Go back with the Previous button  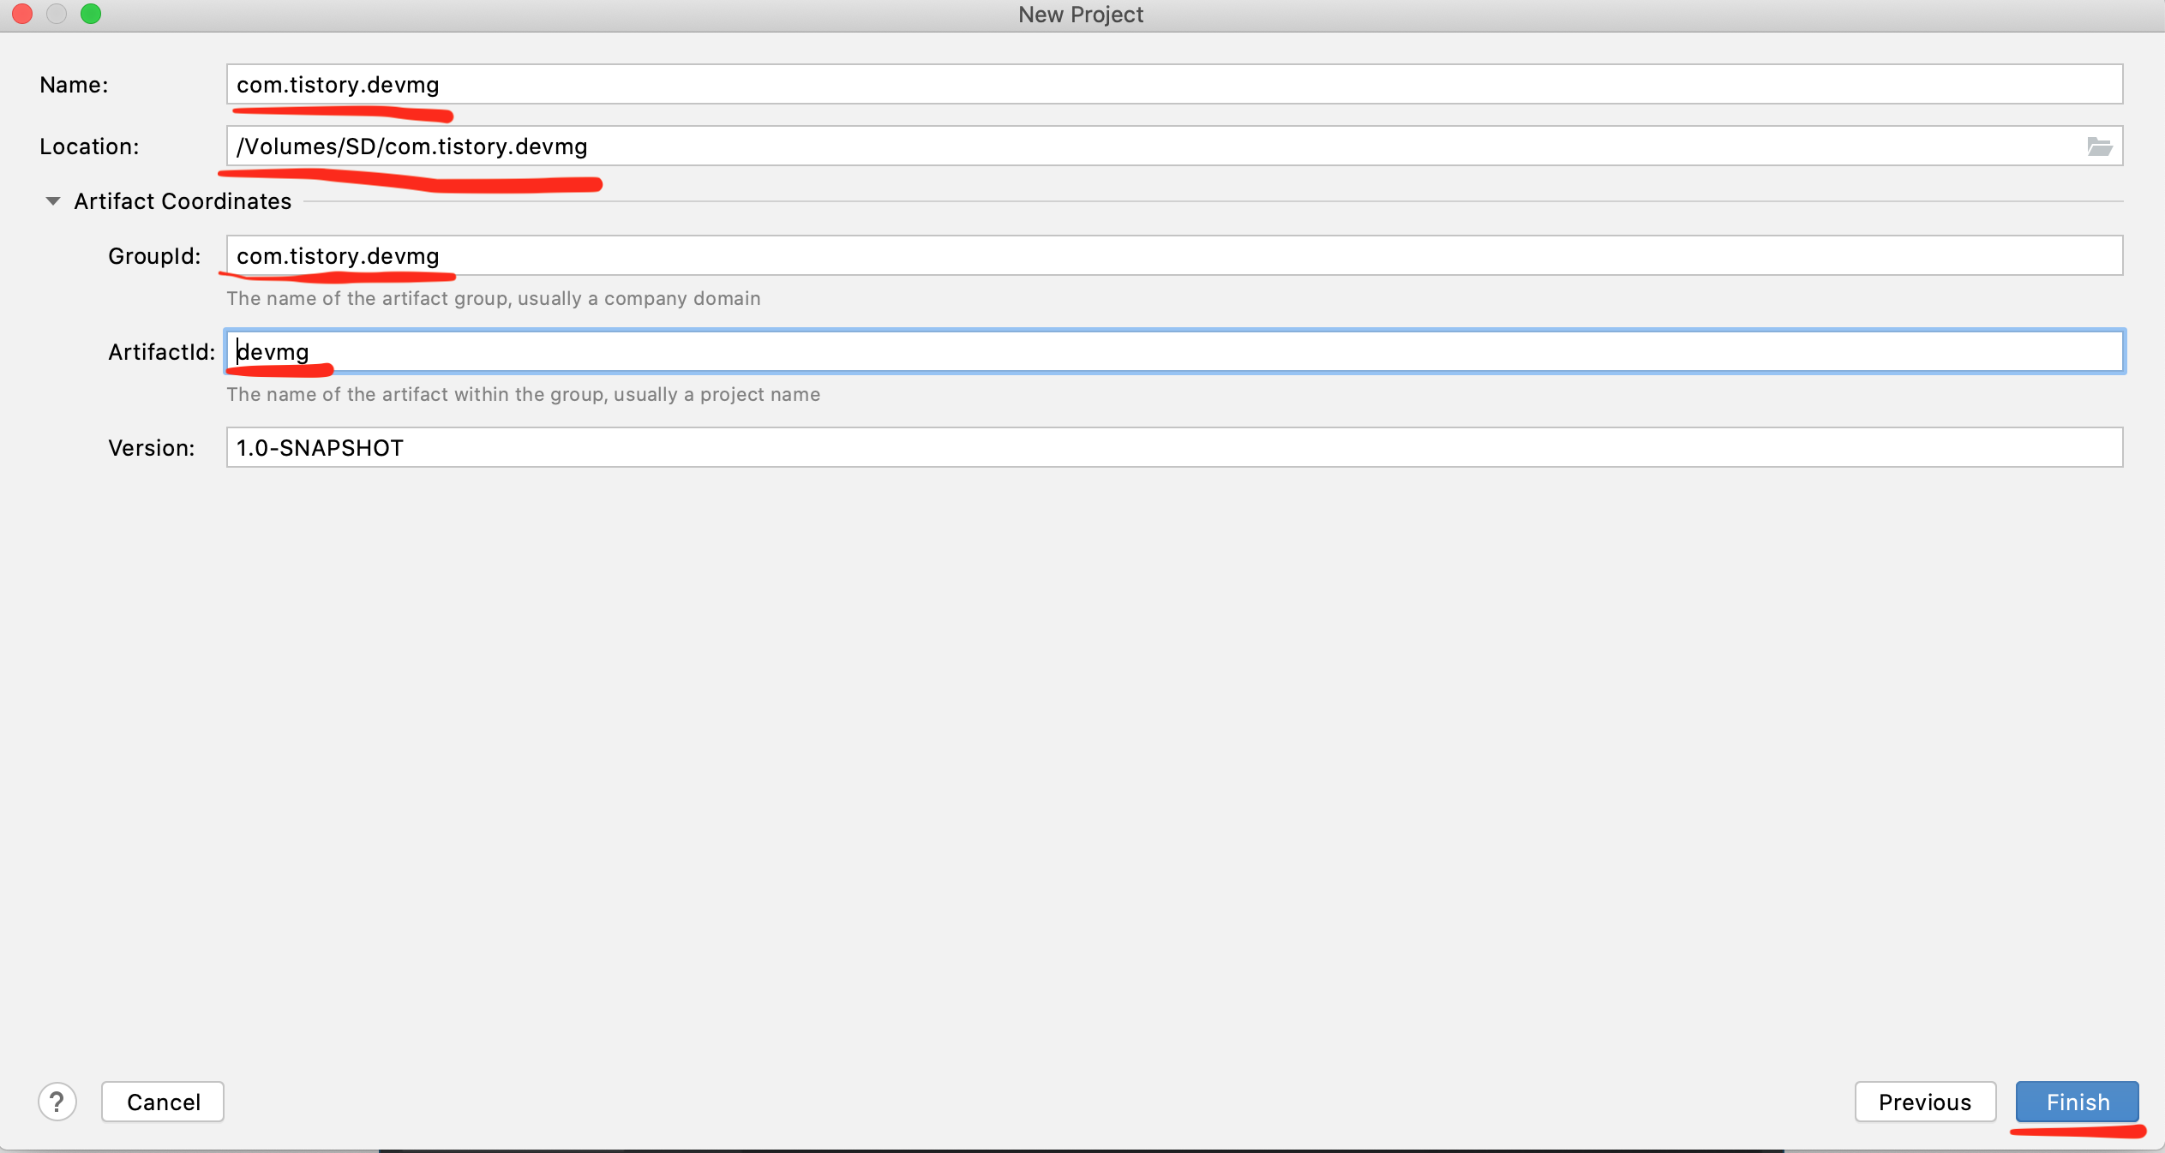pyautogui.click(x=1924, y=1102)
